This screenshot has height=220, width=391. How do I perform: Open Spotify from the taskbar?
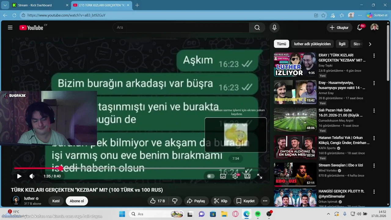(x=258, y=214)
